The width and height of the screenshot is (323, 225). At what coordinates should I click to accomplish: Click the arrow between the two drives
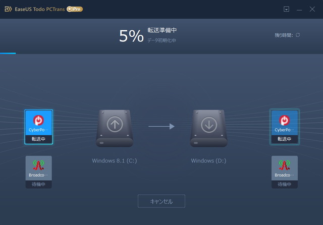(161, 126)
